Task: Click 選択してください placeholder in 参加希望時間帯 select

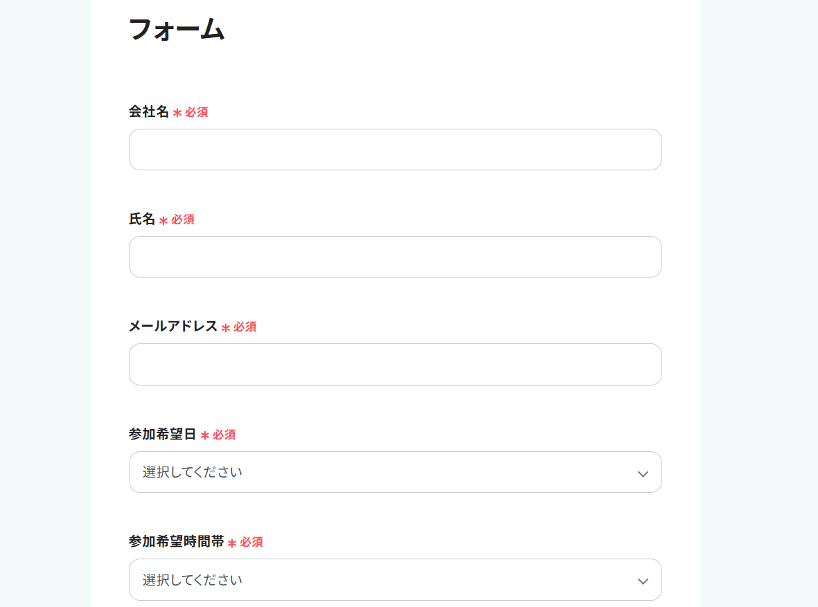Action: [x=193, y=579]
